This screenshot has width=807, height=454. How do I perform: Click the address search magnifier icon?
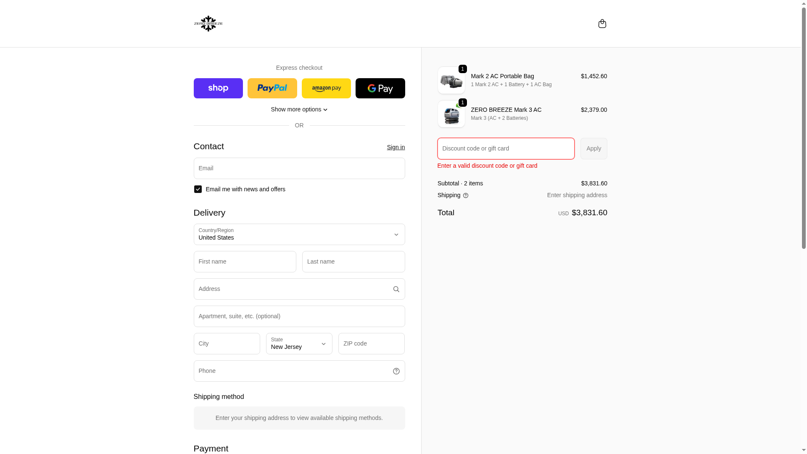click(x=396, y=289)
